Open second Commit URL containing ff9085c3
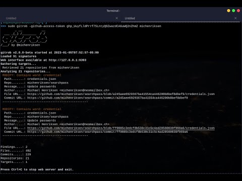Screen dimensions: 242x181 [107, 132]
